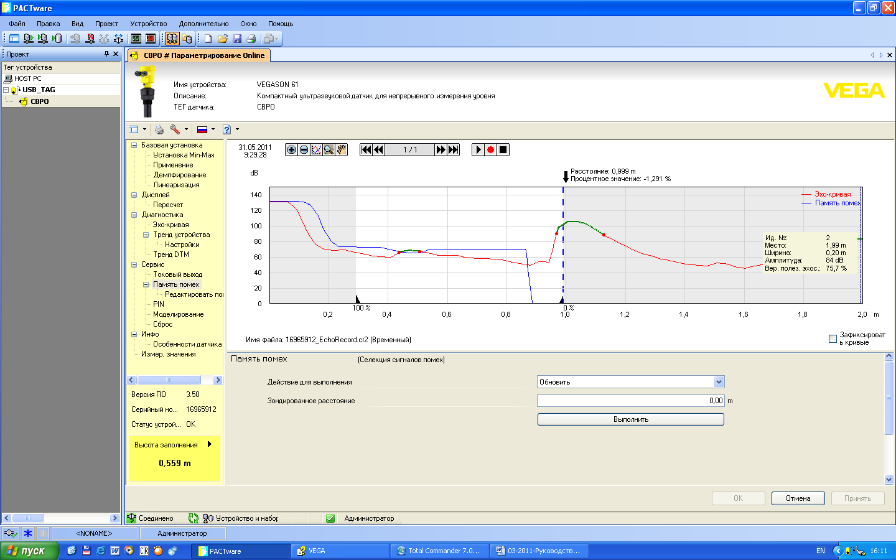Stop echo curve recording
896x560 pixels.
click(x=503, y=149)
